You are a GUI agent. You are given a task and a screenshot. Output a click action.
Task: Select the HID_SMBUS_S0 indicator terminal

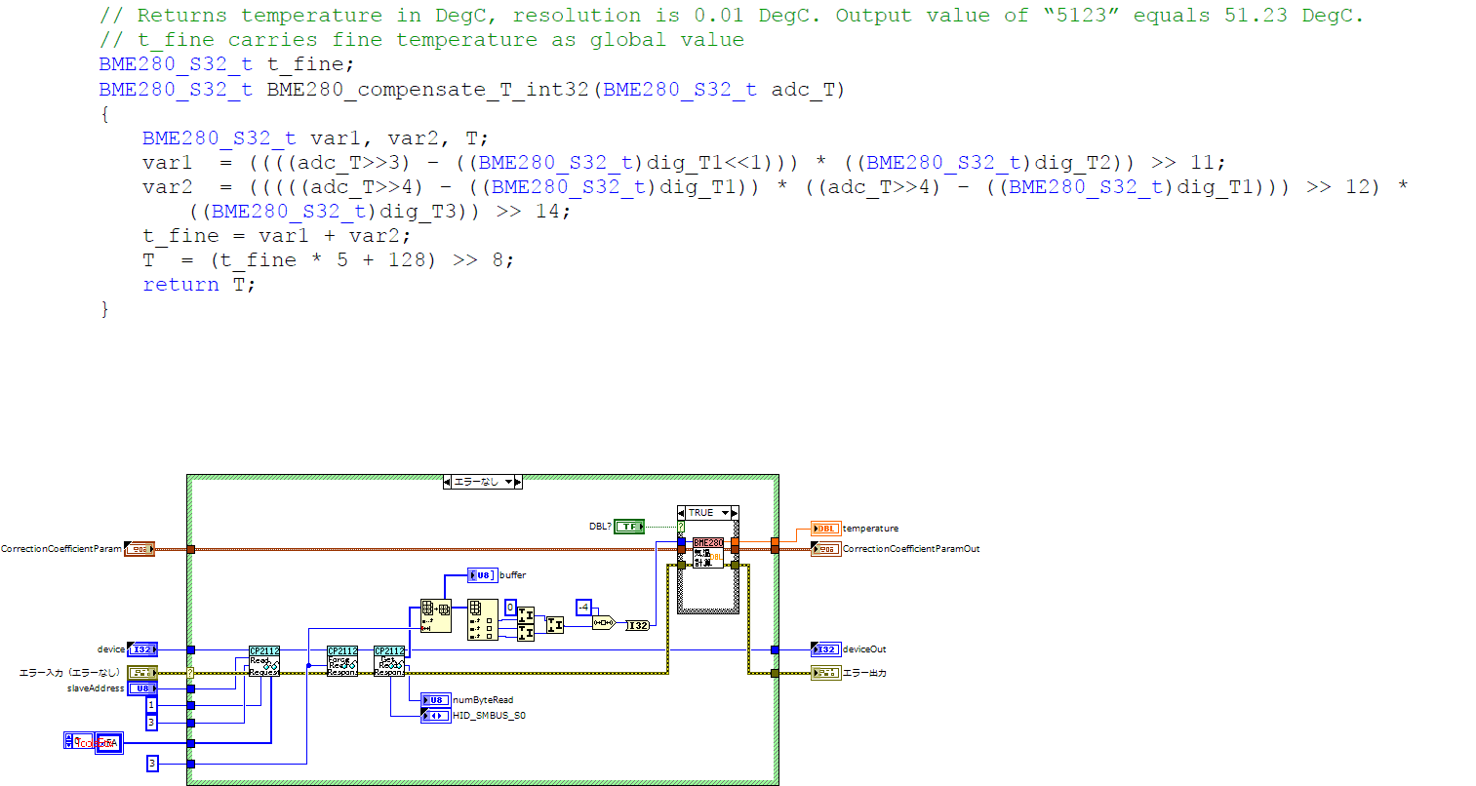click(435, 716)
